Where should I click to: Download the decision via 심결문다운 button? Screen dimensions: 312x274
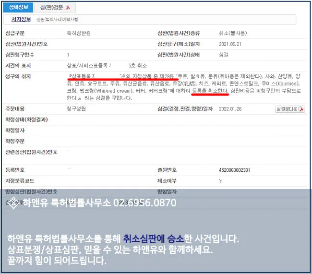[290, 109]
